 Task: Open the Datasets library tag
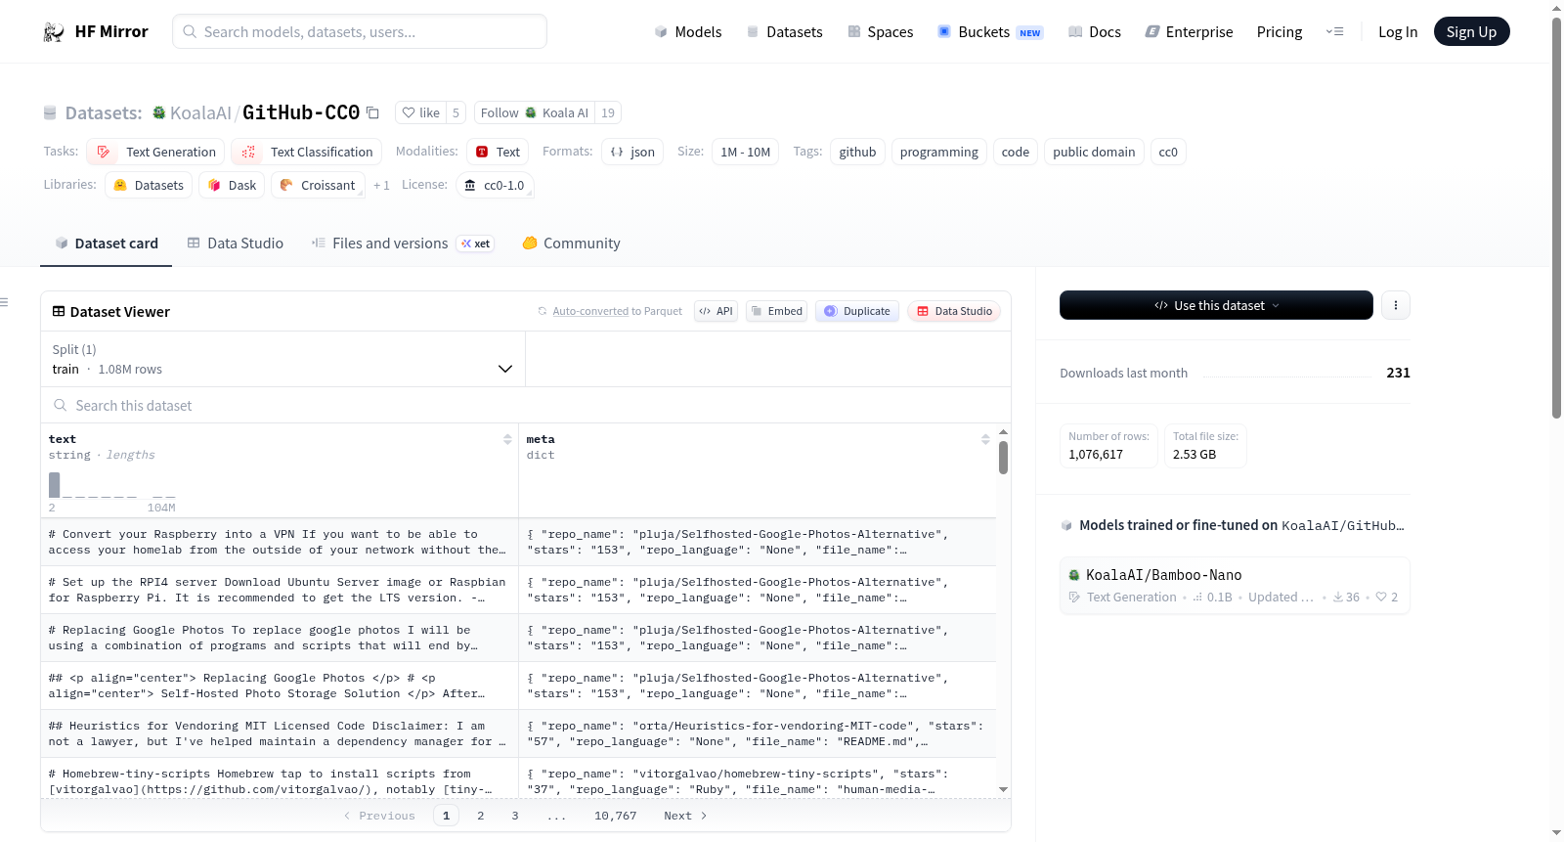pos(149,185)
